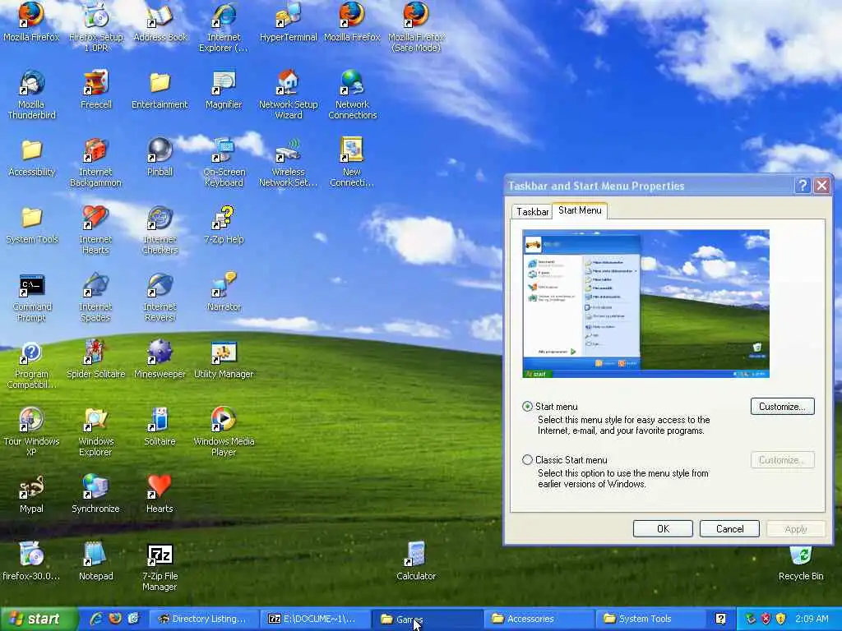Cancel the Taskbar properties dialog
842x631 pixels.
pos(730,528)
